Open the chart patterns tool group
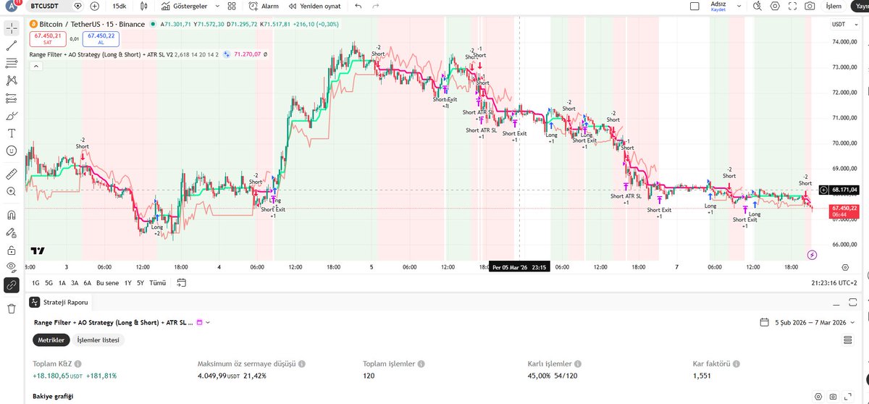The width and height of the screenshot is (869, 404). coord(11,80)
